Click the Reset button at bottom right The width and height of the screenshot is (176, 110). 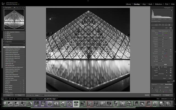tap(167, 95)
